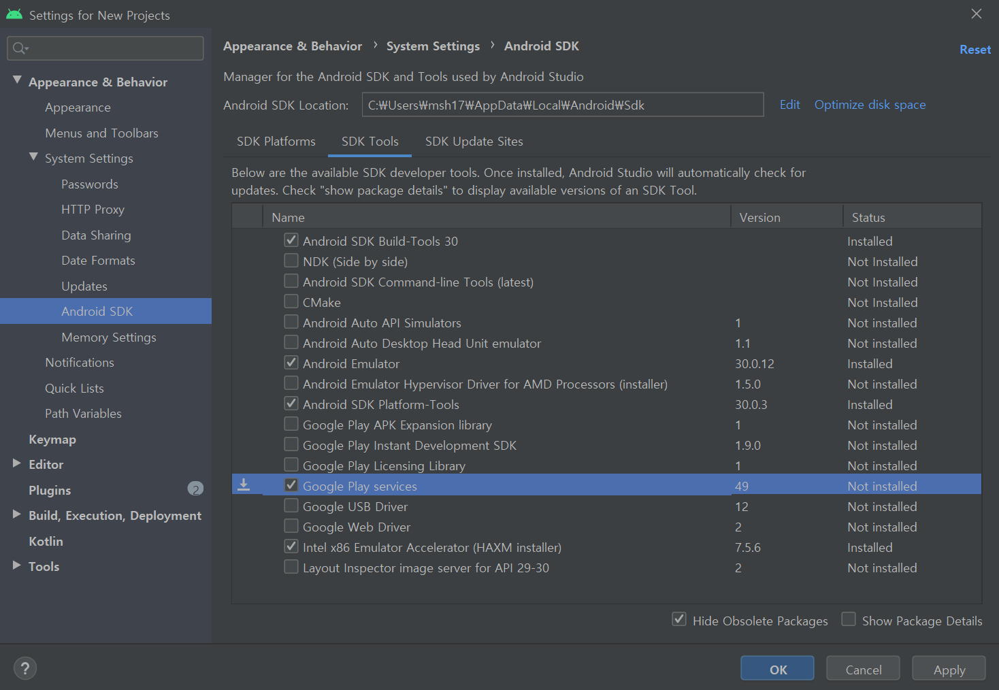This screenshot has width=999, height=690.
Task: Enable the CMake checkbox
Action: click(291, 301)
